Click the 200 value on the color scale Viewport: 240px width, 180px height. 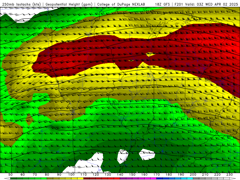193,175
